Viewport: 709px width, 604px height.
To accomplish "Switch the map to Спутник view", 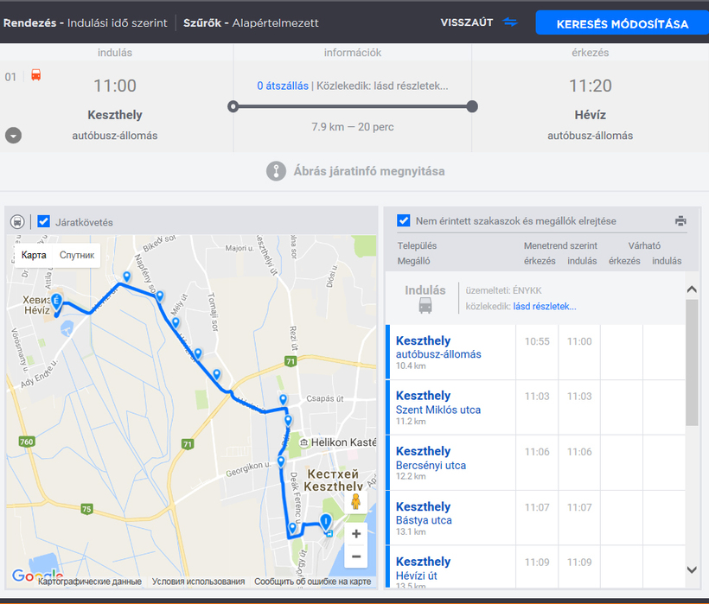I will [77, 255].
